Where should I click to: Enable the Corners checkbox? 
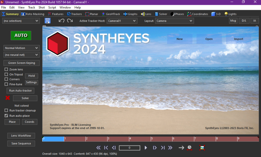tap(6, 79)
